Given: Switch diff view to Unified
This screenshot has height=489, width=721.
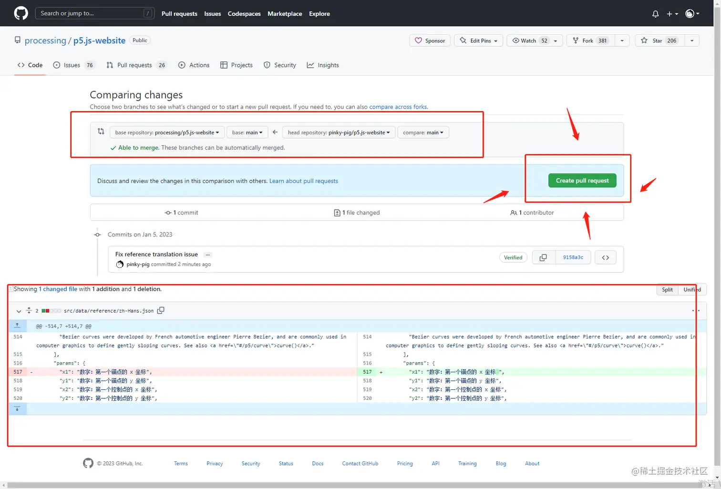Looking at the screenshot, I should pyautogui.click(x=692, y=290).
